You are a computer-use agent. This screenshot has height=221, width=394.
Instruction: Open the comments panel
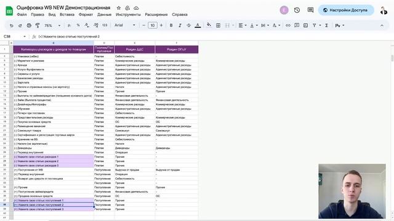tap(310, 10)
